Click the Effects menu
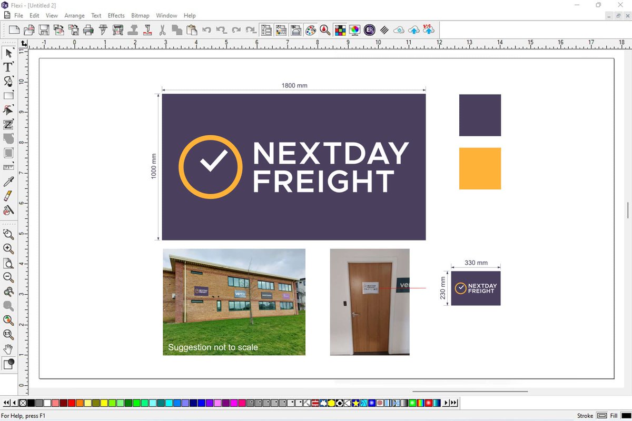Viewport: 632px width, 421px height. pyautogui.click(x=116, y=15)
